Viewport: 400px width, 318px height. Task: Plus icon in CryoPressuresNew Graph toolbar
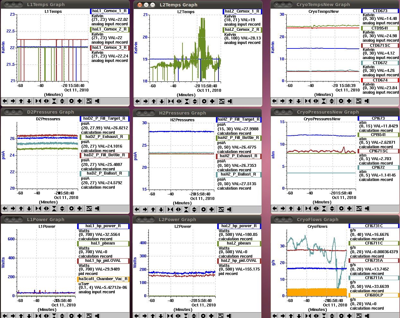tap(350, 209)
